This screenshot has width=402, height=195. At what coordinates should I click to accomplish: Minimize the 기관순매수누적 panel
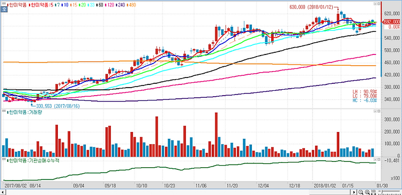point(375,160)
